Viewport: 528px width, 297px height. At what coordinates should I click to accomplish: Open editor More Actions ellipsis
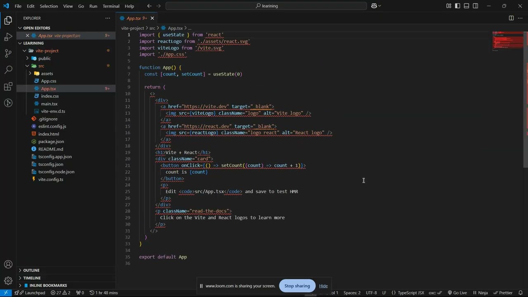[520, 18]
